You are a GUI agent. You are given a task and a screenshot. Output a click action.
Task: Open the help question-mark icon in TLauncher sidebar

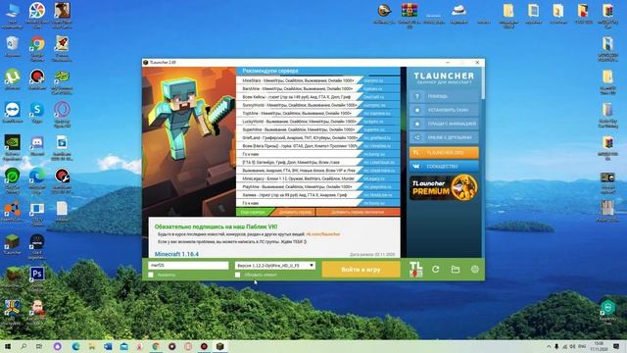pos(417,96)
